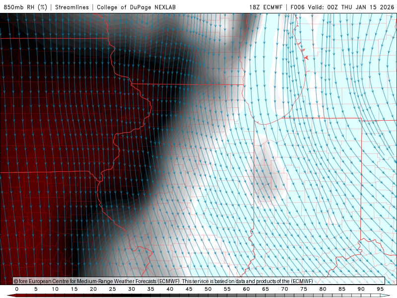
Task: Click the "18Z ECMWF" model run label
Action: pyautogui.click(x=265, y=7)
